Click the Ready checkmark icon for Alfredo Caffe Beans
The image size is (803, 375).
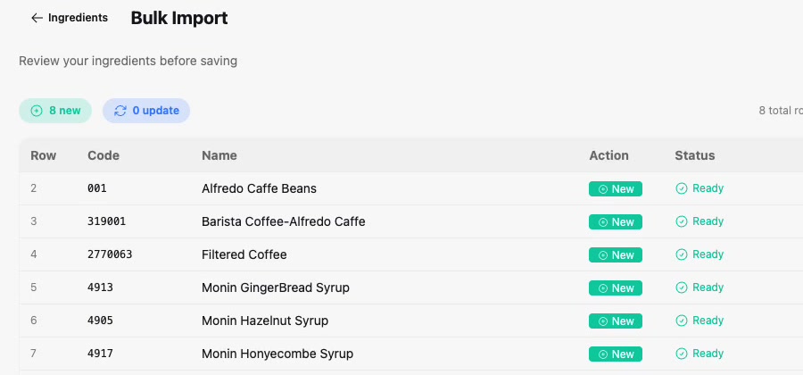pos(681,188)
